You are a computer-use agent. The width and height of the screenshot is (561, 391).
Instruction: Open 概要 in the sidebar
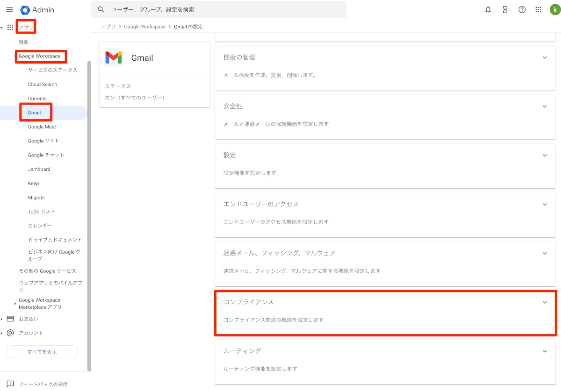[24, 42]
